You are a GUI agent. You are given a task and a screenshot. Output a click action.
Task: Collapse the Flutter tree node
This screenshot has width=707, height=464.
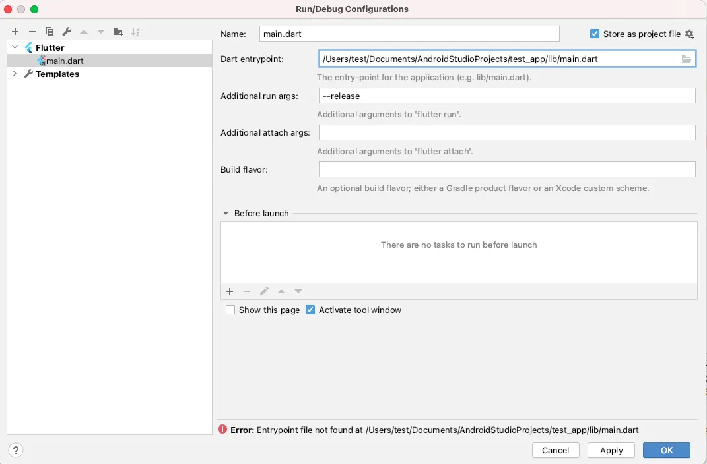click(x=15, y=47)
